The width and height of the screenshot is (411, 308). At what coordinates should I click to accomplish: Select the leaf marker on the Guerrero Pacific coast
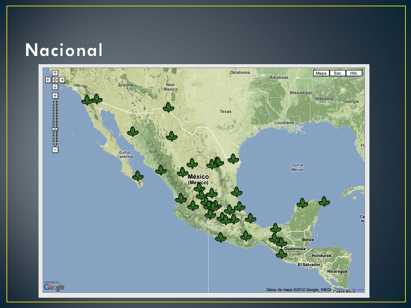tap(221, 237)
